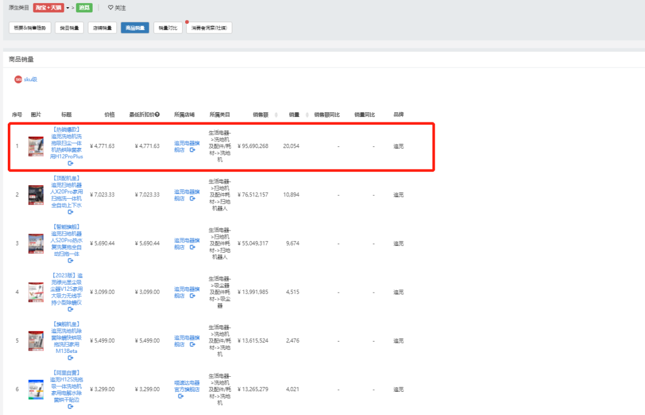Screen dimensions: 645x415
Task: Click sales volume value 4,021
Action: [293, 389]
